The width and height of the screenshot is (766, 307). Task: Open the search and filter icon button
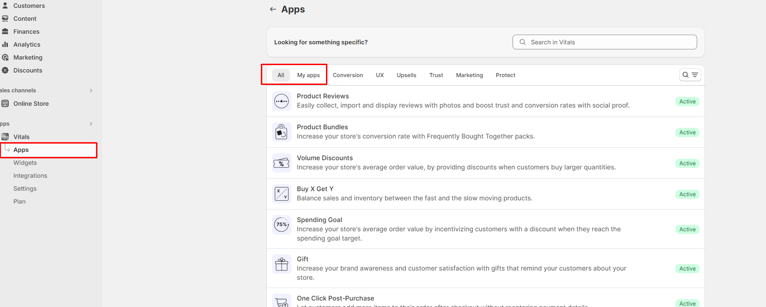[x=690, y=75]
